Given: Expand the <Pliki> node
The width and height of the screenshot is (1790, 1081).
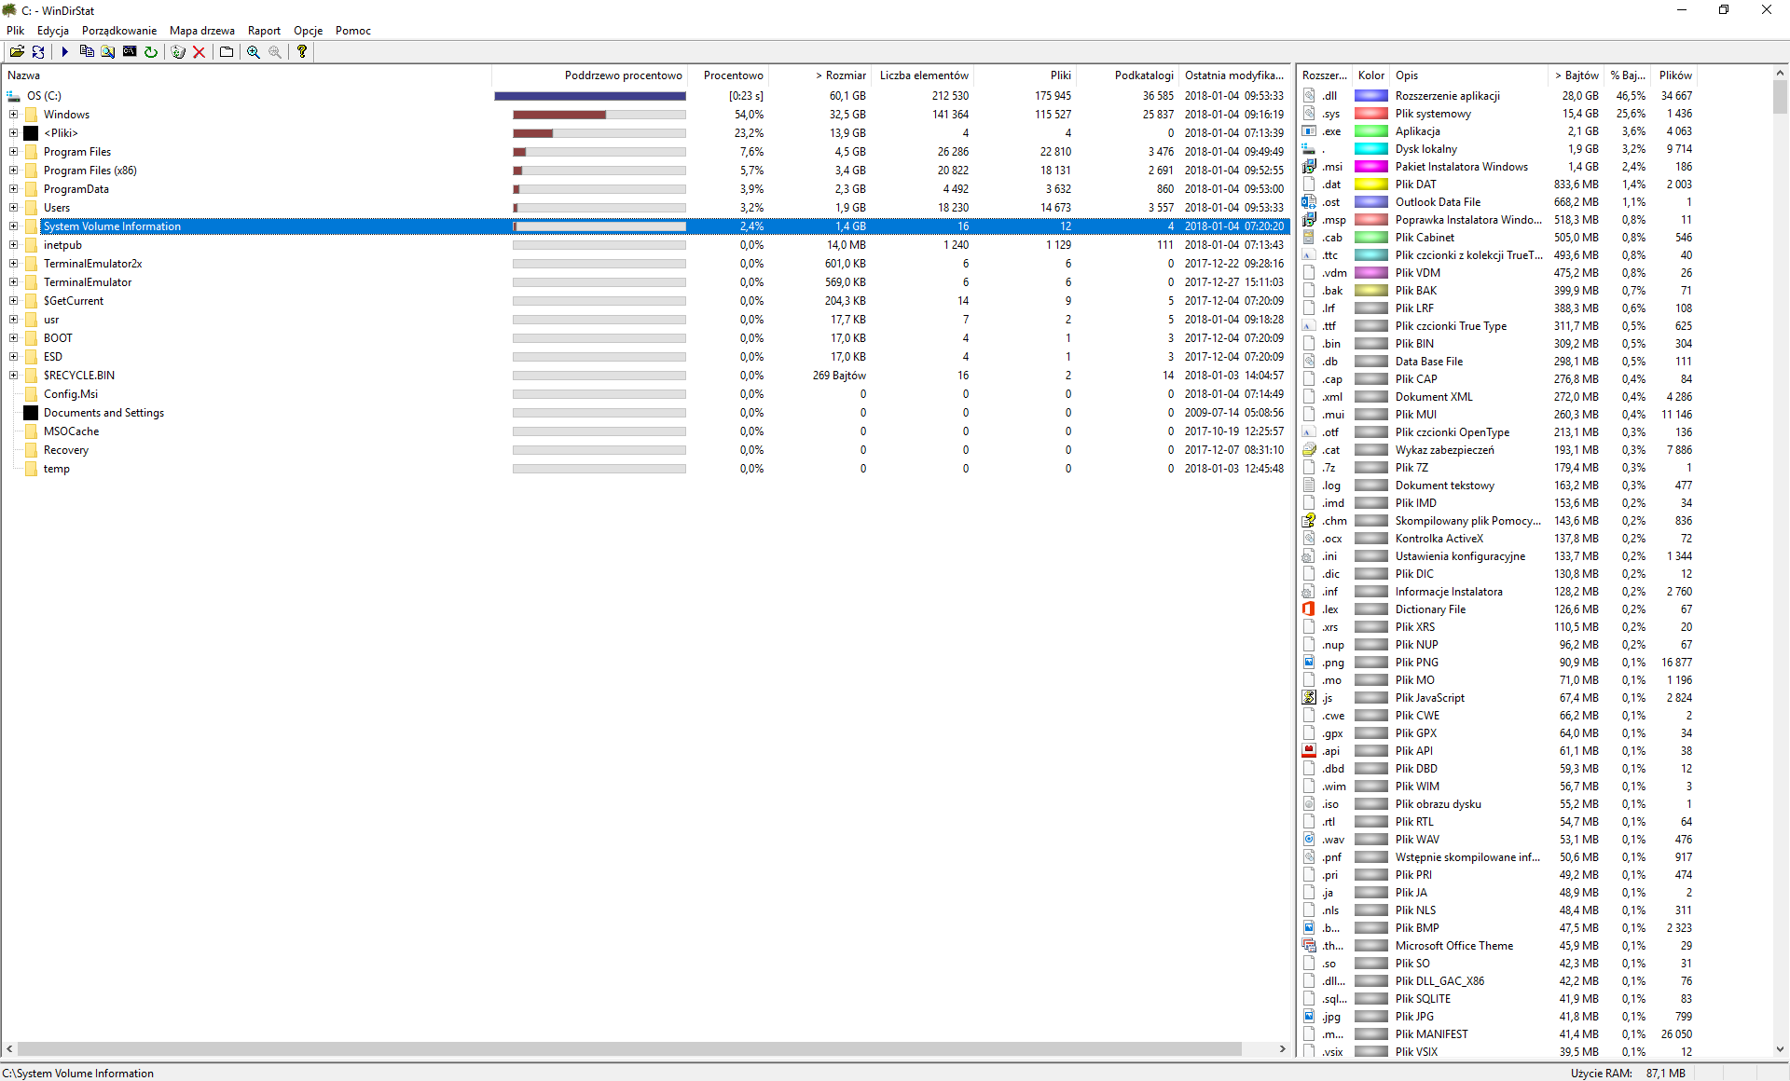Looking at the screenshot, I should [x=14, y=133].
